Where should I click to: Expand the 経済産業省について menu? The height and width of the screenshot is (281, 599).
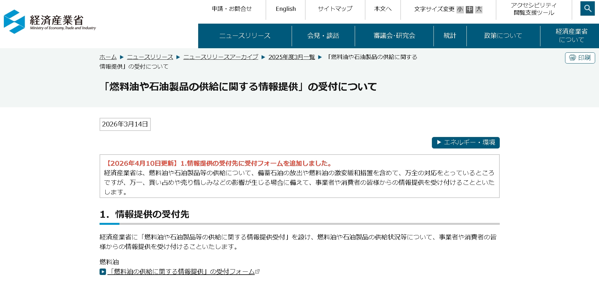click(x=571, y=36)
